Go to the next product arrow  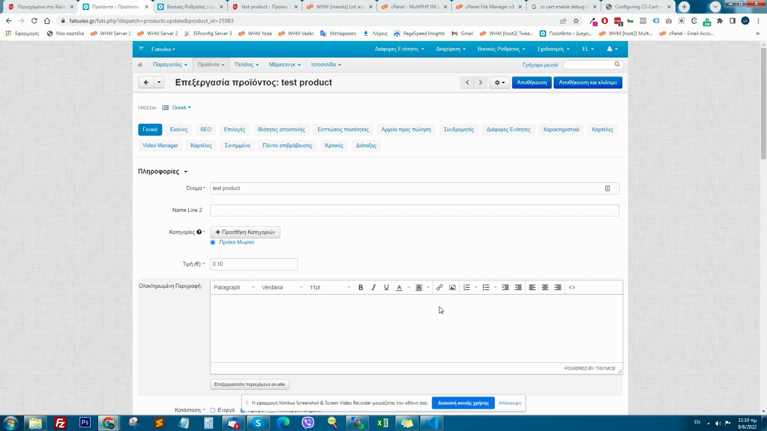tap(480, 82)
